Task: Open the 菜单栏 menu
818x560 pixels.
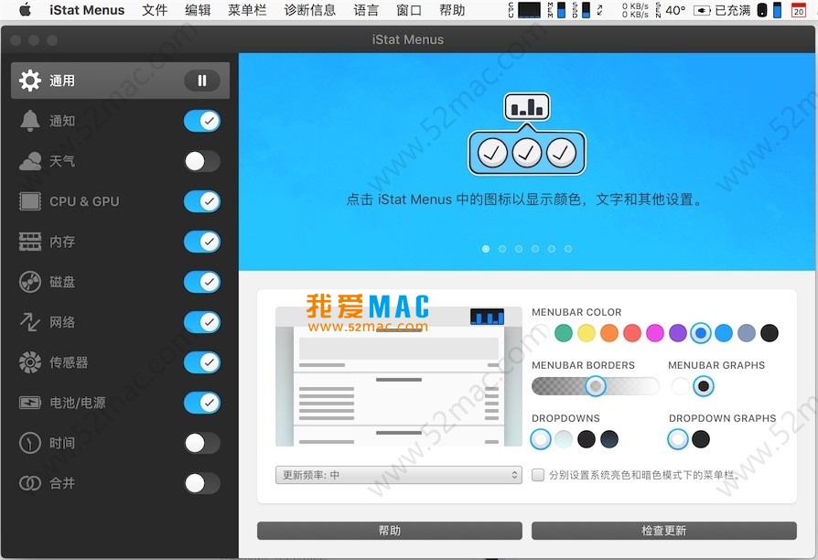Action: coord(247,10)
